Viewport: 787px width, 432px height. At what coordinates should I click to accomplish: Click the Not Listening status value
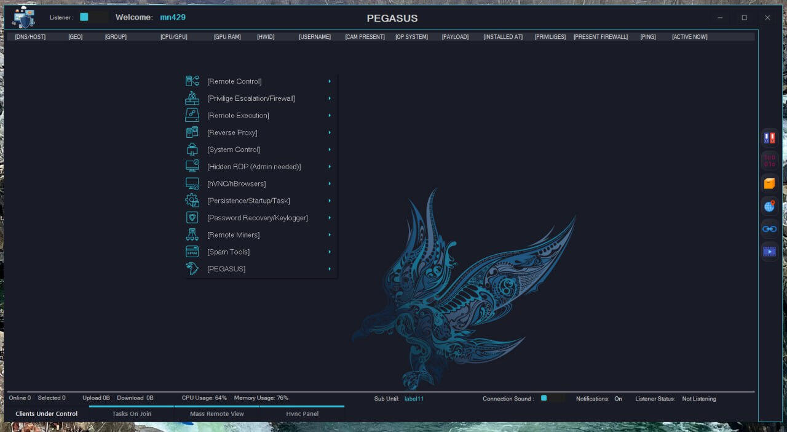tap(699, 399)
